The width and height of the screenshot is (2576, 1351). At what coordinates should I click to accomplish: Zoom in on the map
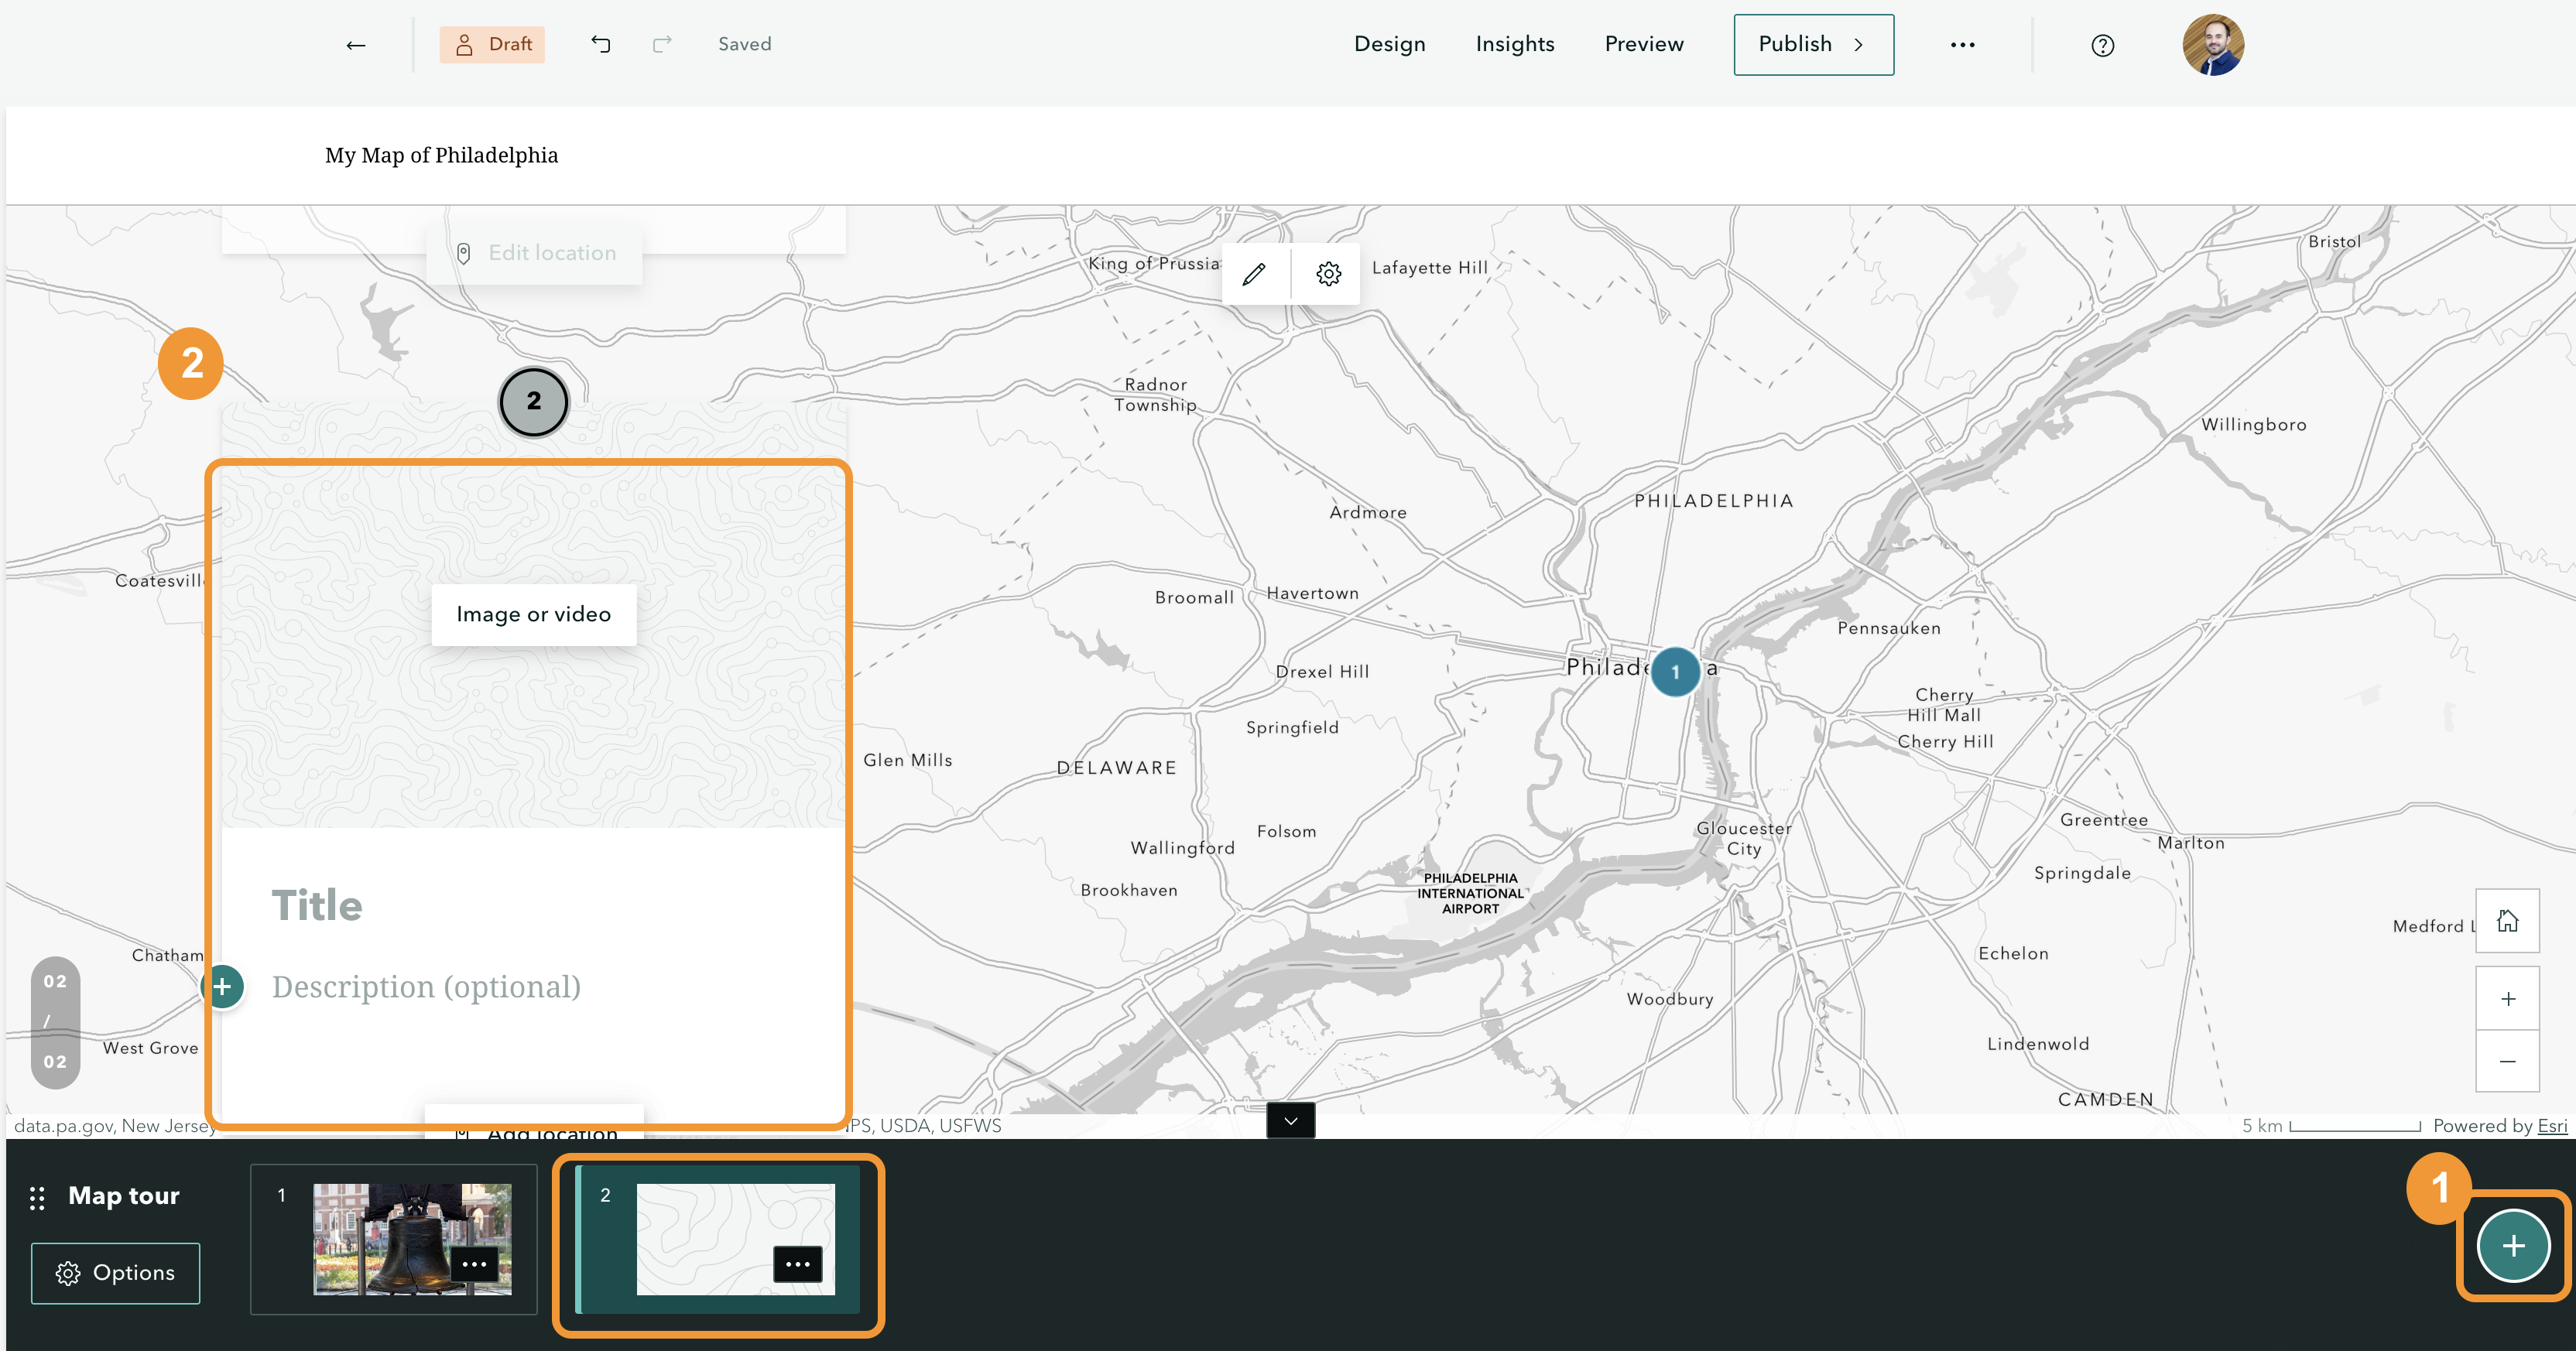pos(2507,998)
